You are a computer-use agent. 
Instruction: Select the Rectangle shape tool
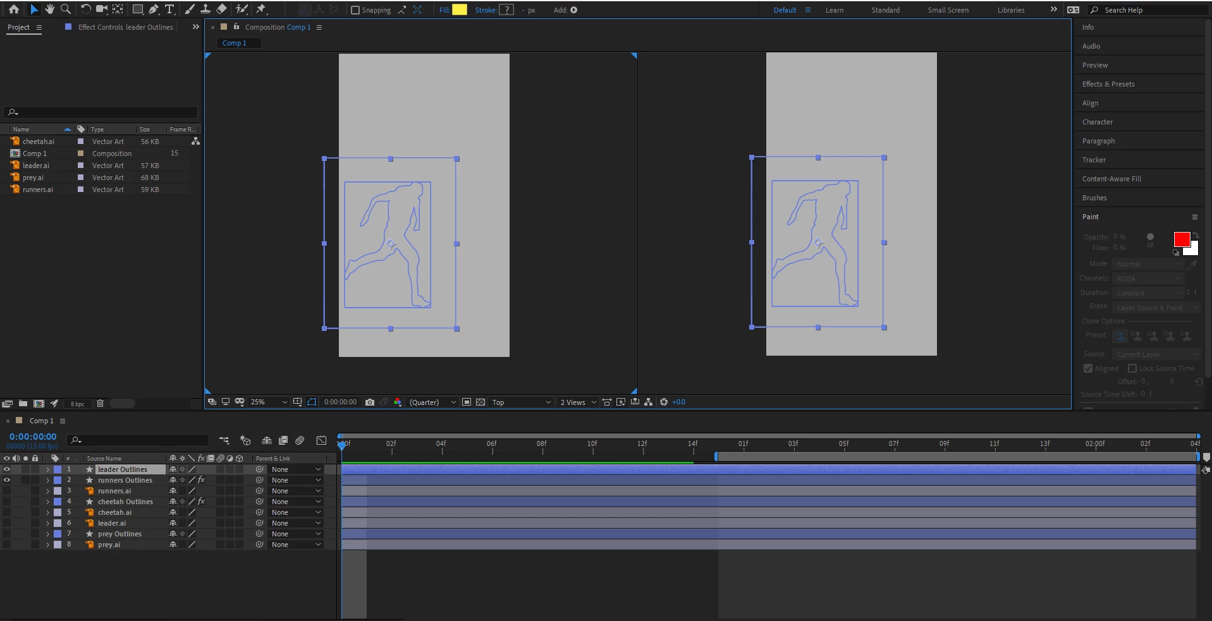(x=137, y=9)
